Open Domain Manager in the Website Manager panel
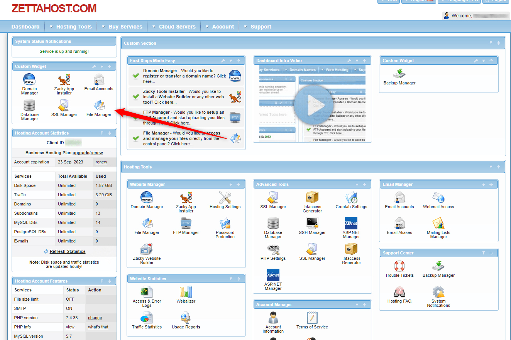 point(147,200)
